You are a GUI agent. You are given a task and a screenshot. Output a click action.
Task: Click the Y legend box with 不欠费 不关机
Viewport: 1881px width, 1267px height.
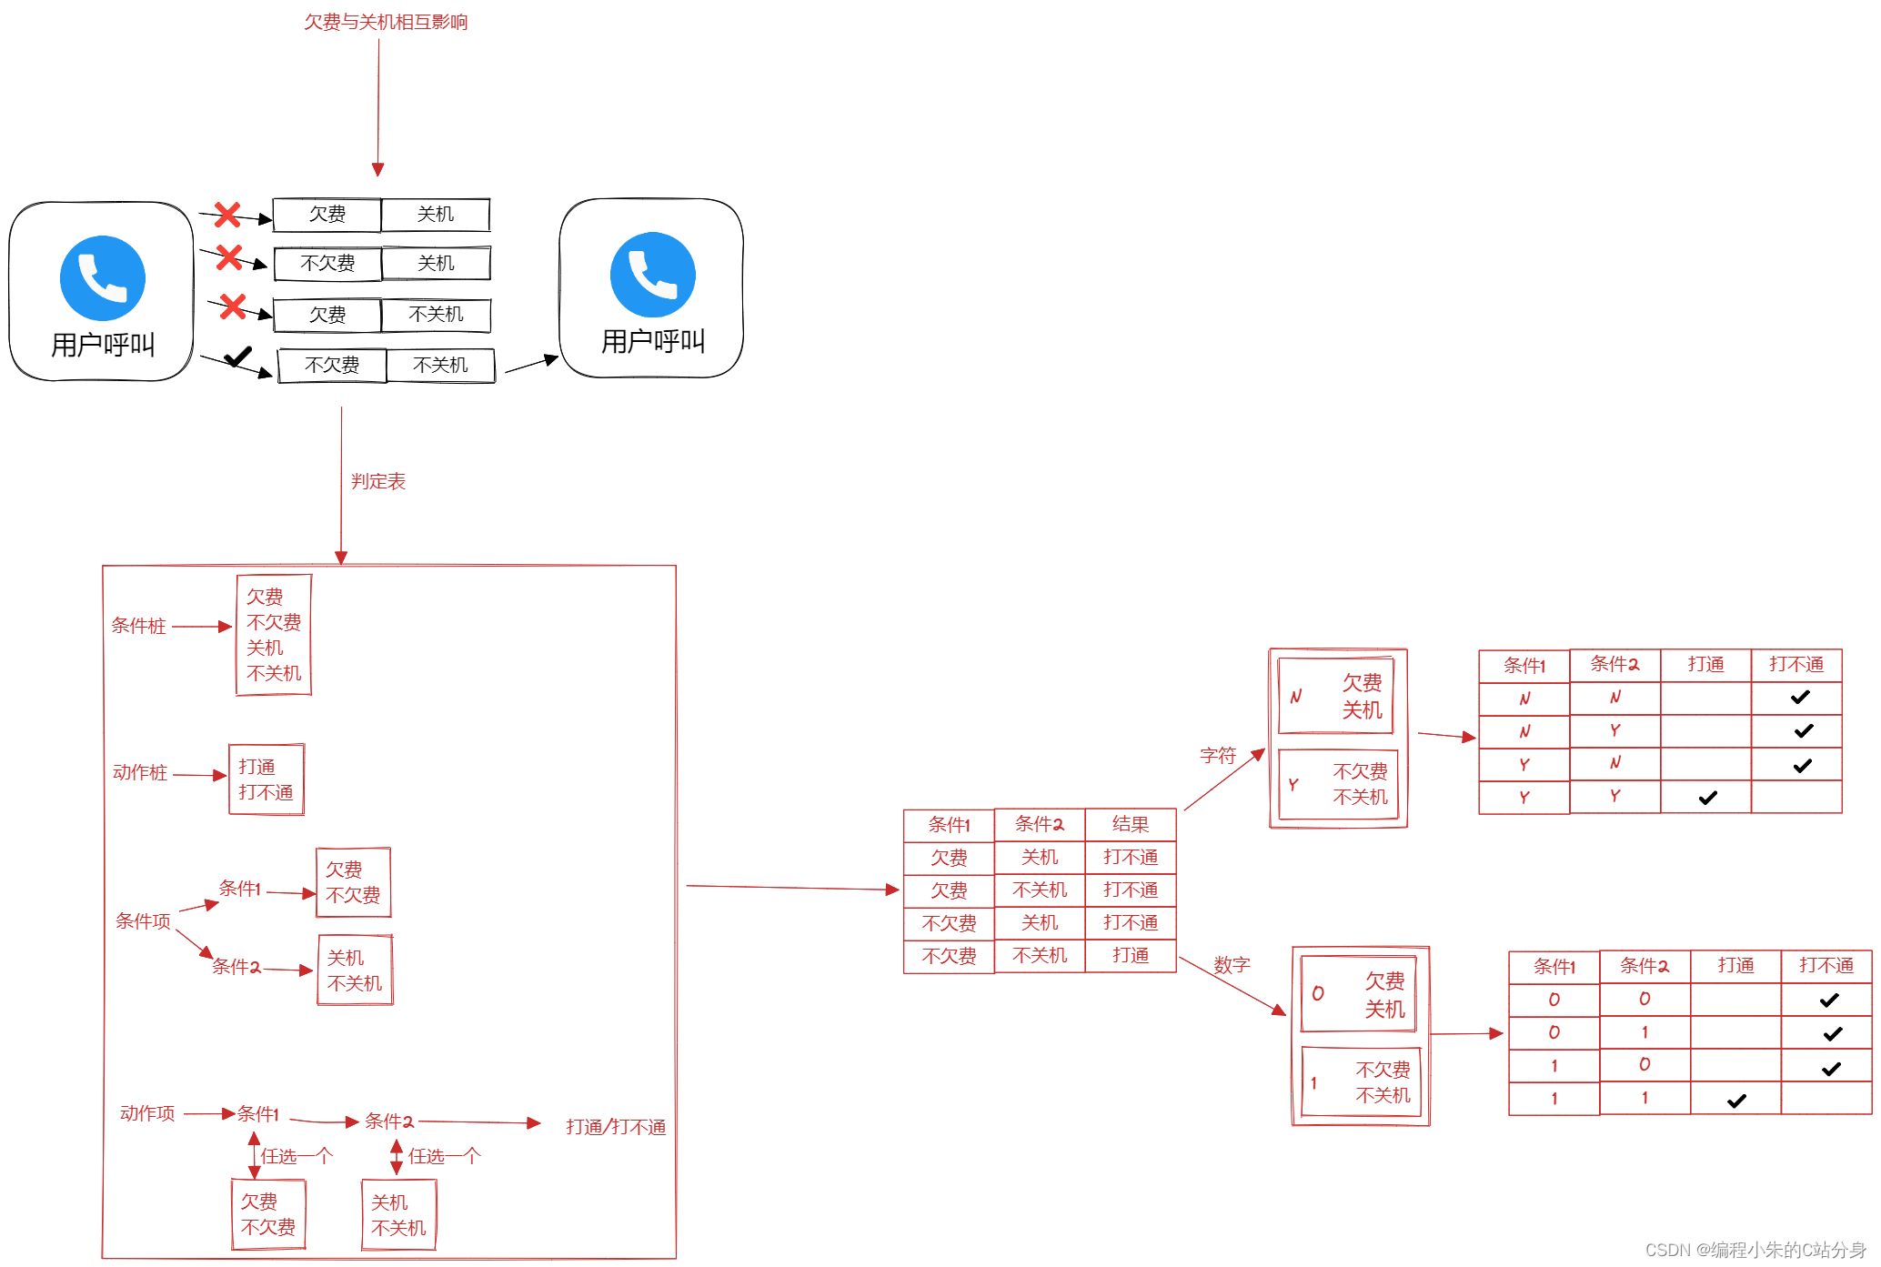(1338, 784)
